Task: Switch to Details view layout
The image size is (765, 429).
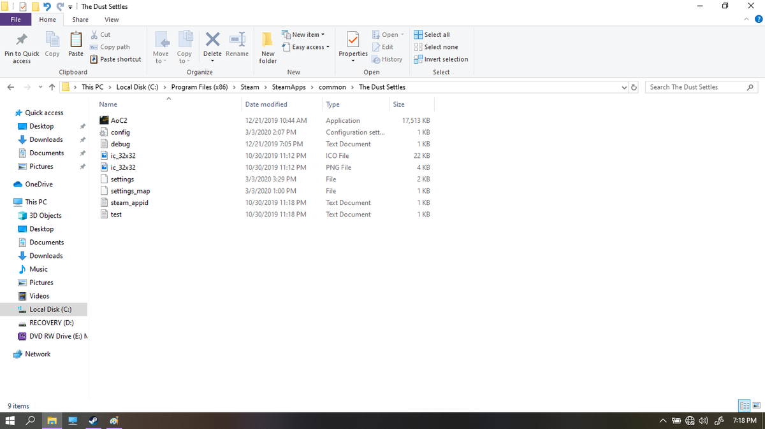Action: [744, 405]
